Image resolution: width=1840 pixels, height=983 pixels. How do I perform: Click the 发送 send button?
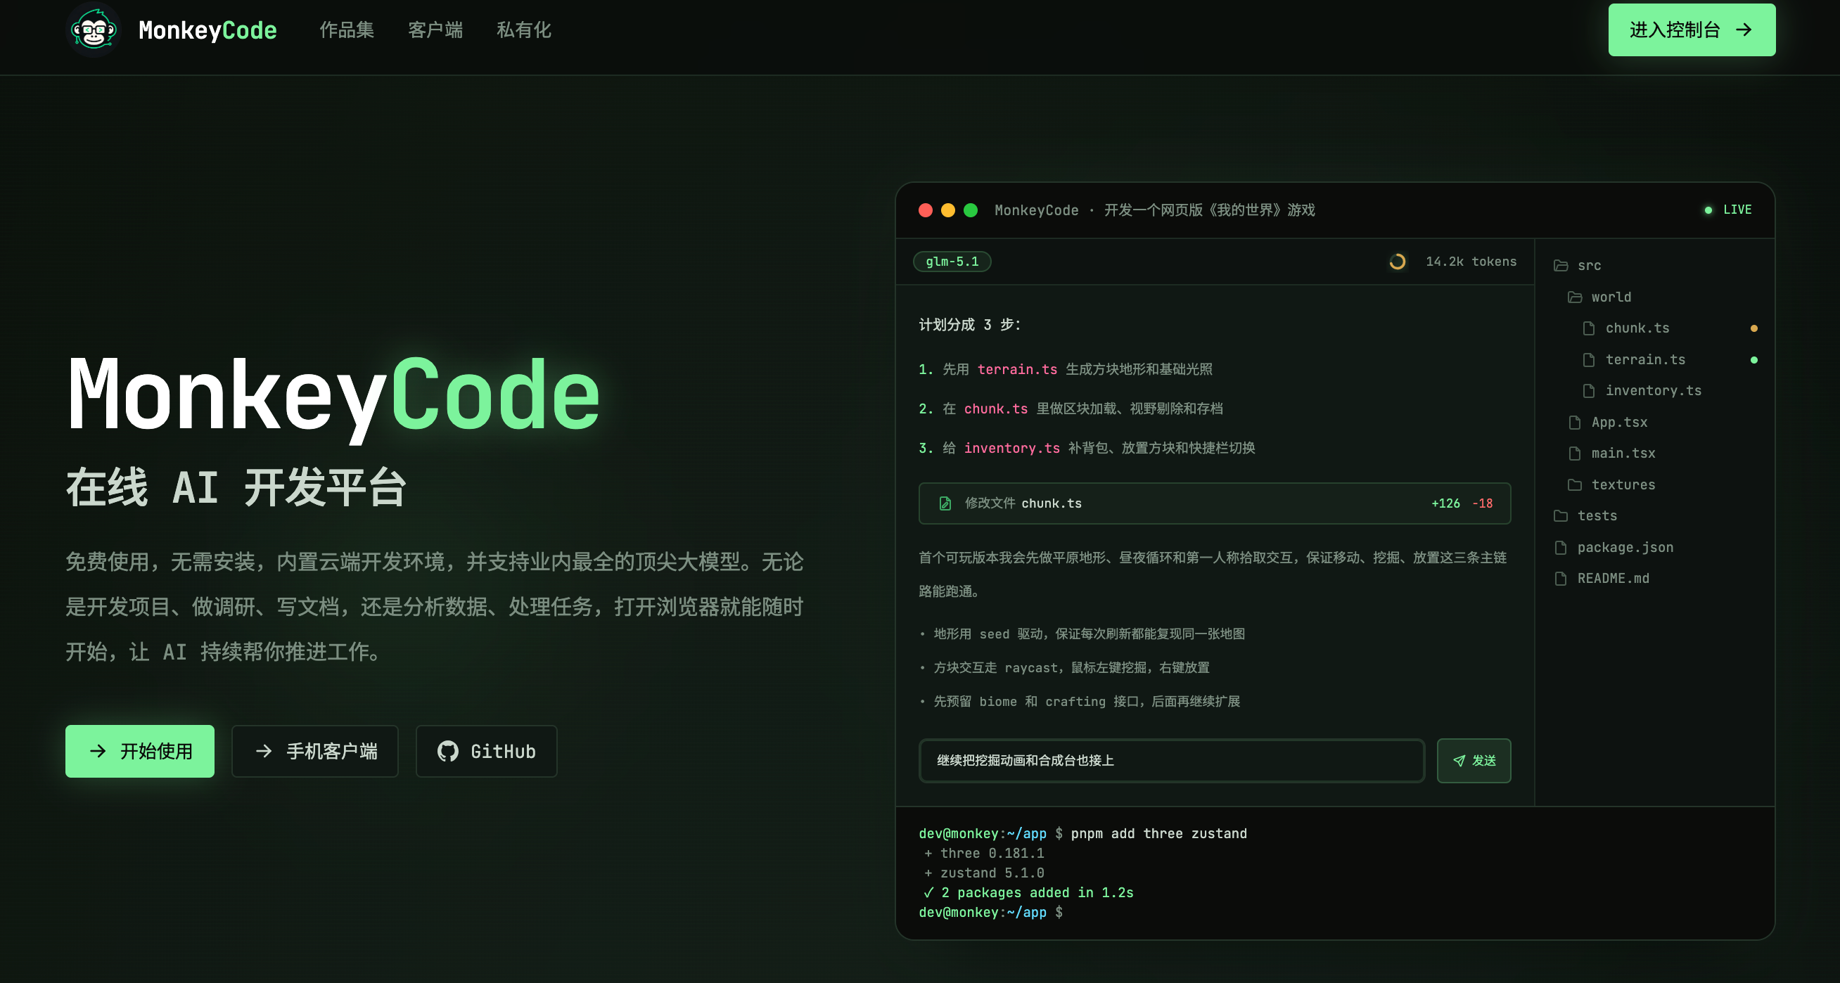(1474, 761)
